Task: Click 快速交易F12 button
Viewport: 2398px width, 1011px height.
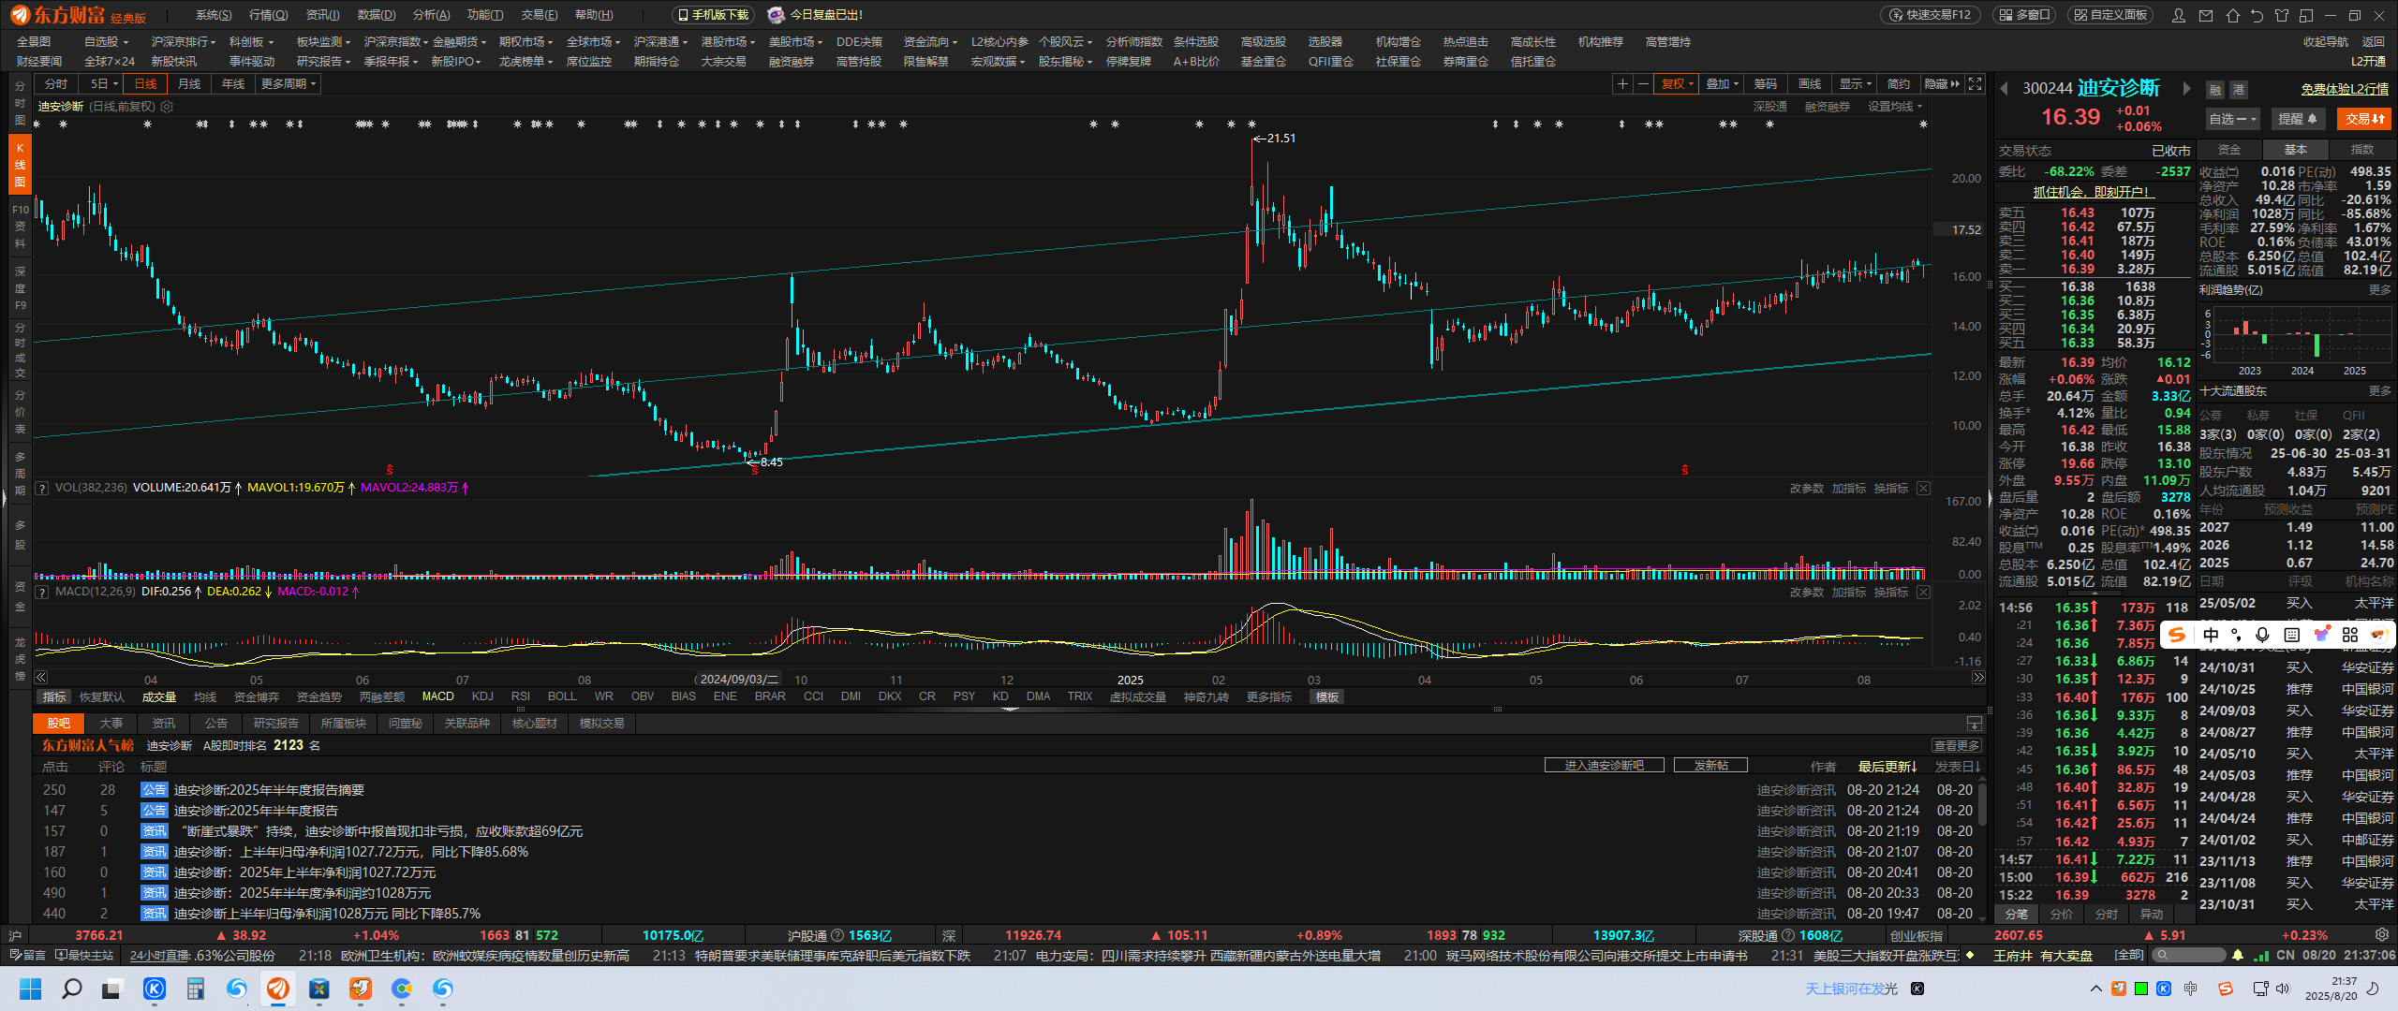Action: click(x=1930, y=15)
